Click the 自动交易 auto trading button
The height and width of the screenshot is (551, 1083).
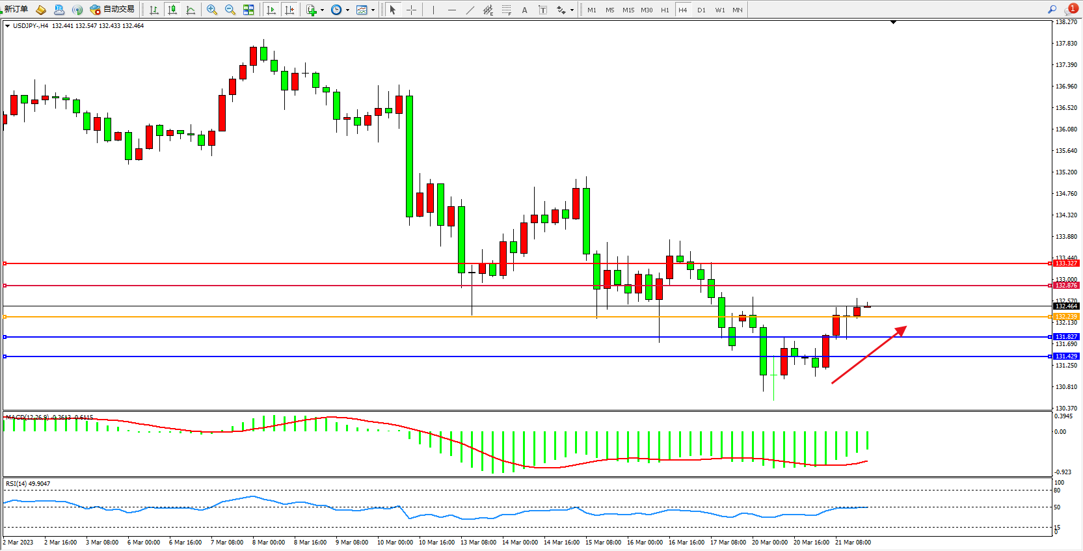coord(113,9)
